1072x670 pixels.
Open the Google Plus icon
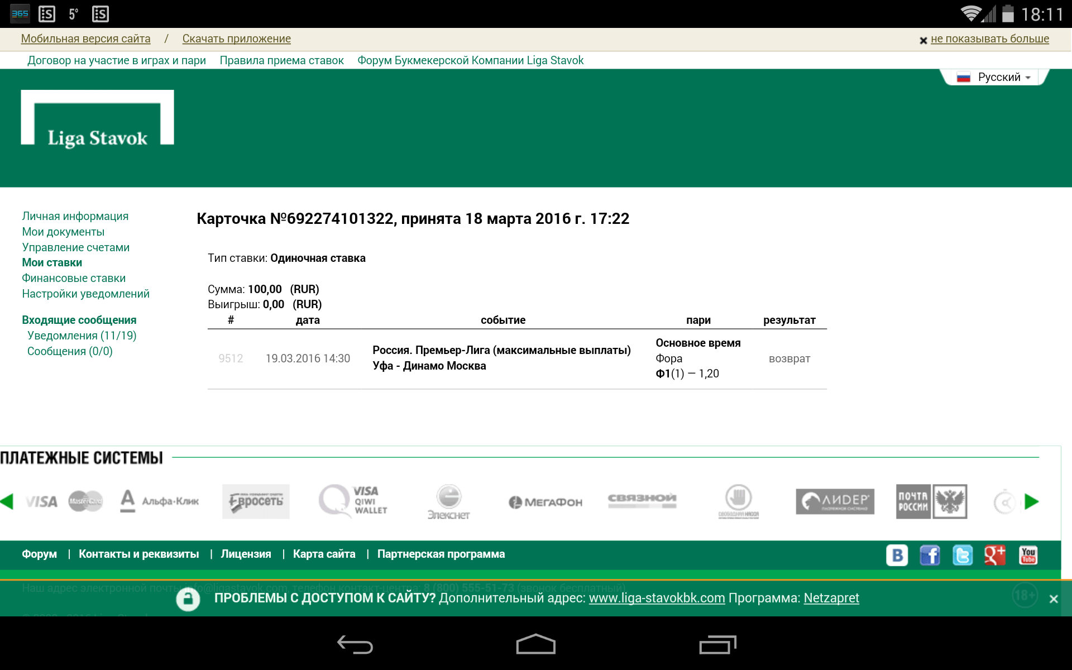(995, 555)
